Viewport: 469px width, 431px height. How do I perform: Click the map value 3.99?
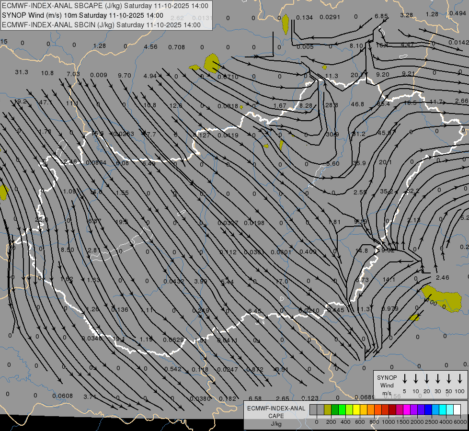pyautogui.click(x=201, y=282)
